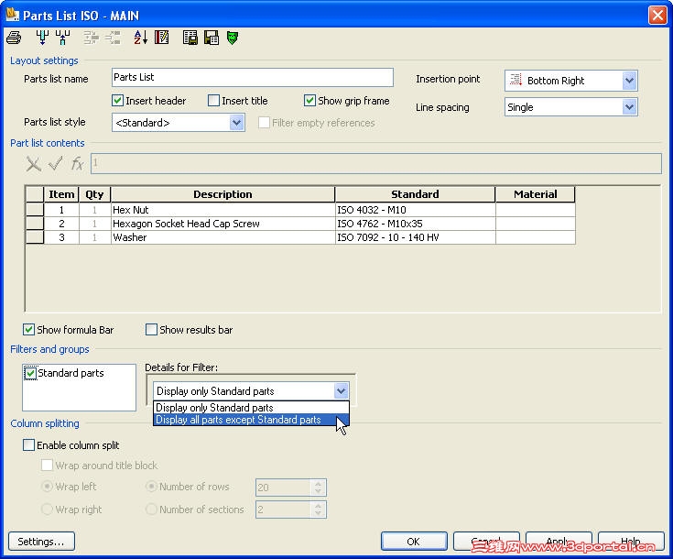
Task: Select the Washer description cell
Action: pyautogui.click(x=223, y=237)
